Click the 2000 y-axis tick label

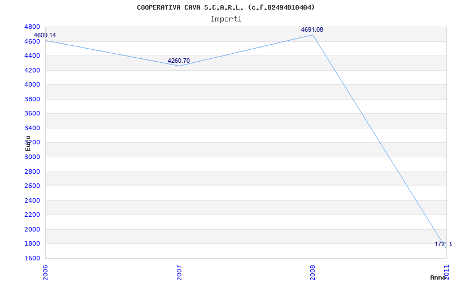click(32, 229)
